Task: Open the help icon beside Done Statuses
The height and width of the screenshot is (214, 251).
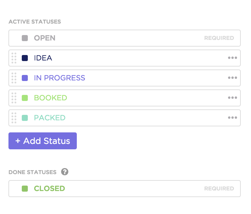Action: (x=65, y=172)
